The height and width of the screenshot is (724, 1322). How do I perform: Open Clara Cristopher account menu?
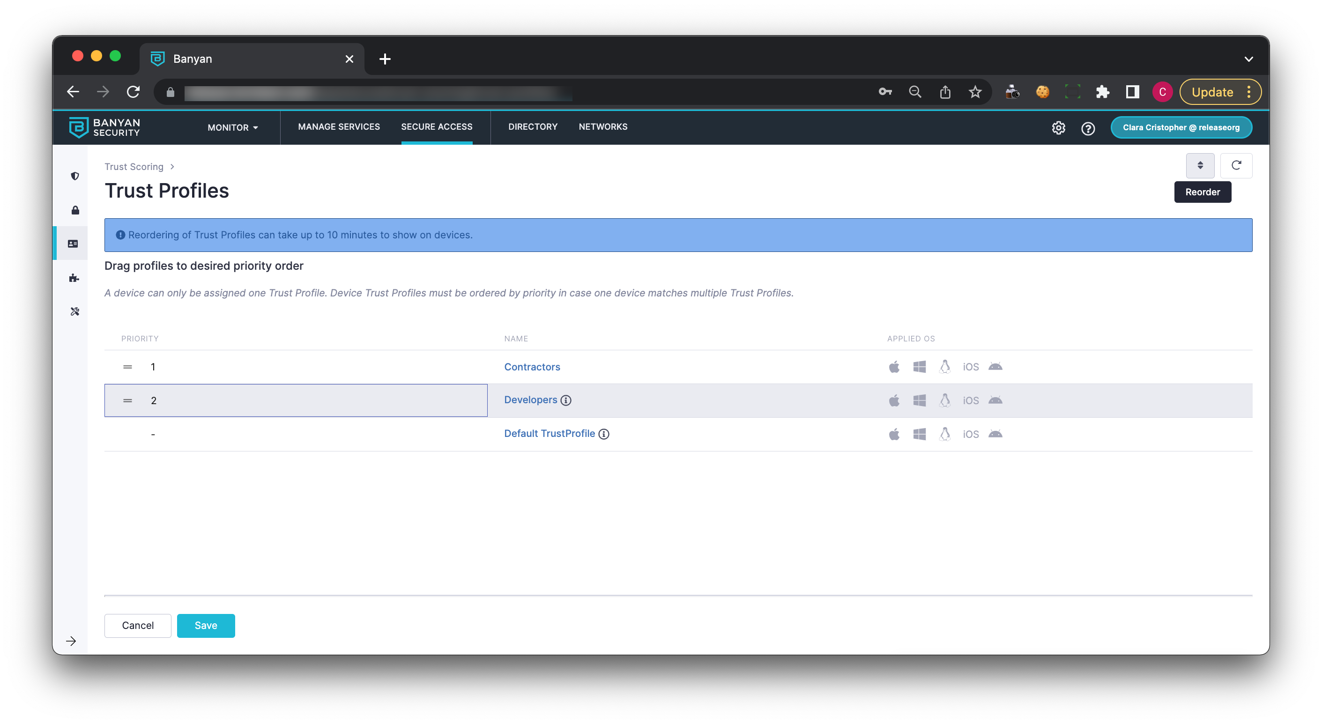tap(1181, 127)
